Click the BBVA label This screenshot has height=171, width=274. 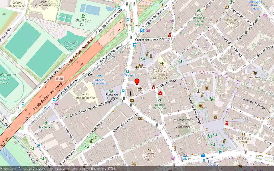[x=259, y=156]
